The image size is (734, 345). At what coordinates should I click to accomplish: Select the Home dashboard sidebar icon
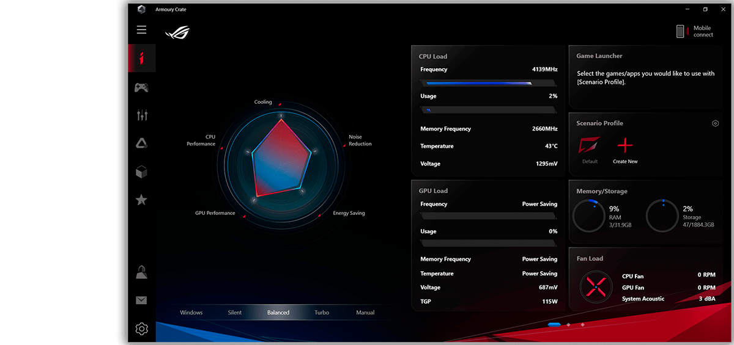click(141, 59)
